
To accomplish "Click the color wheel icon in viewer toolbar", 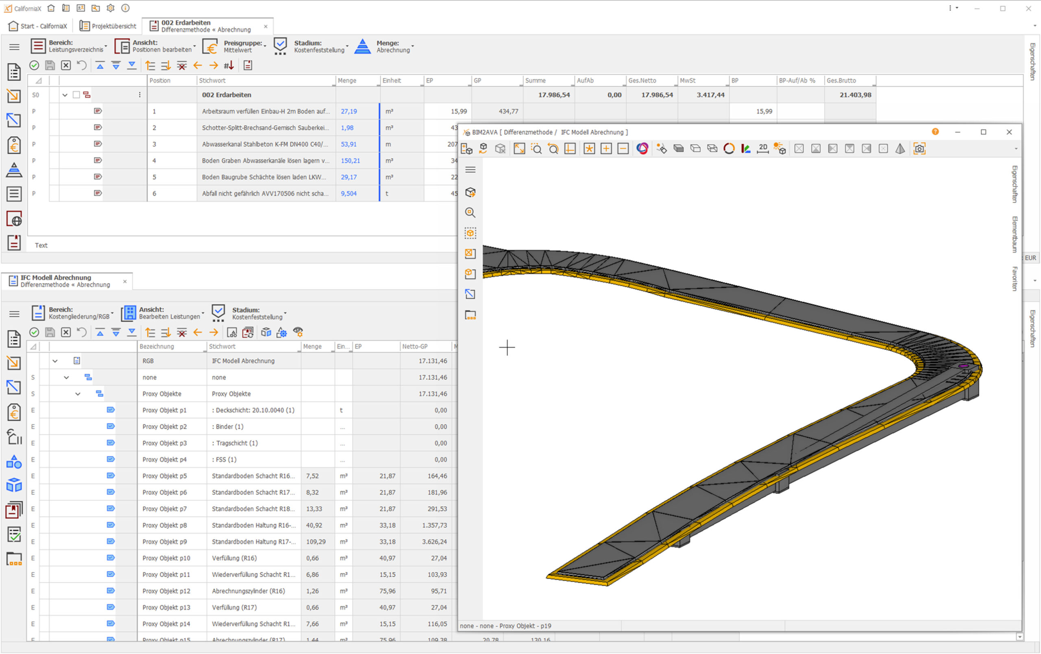I will 642,149.
